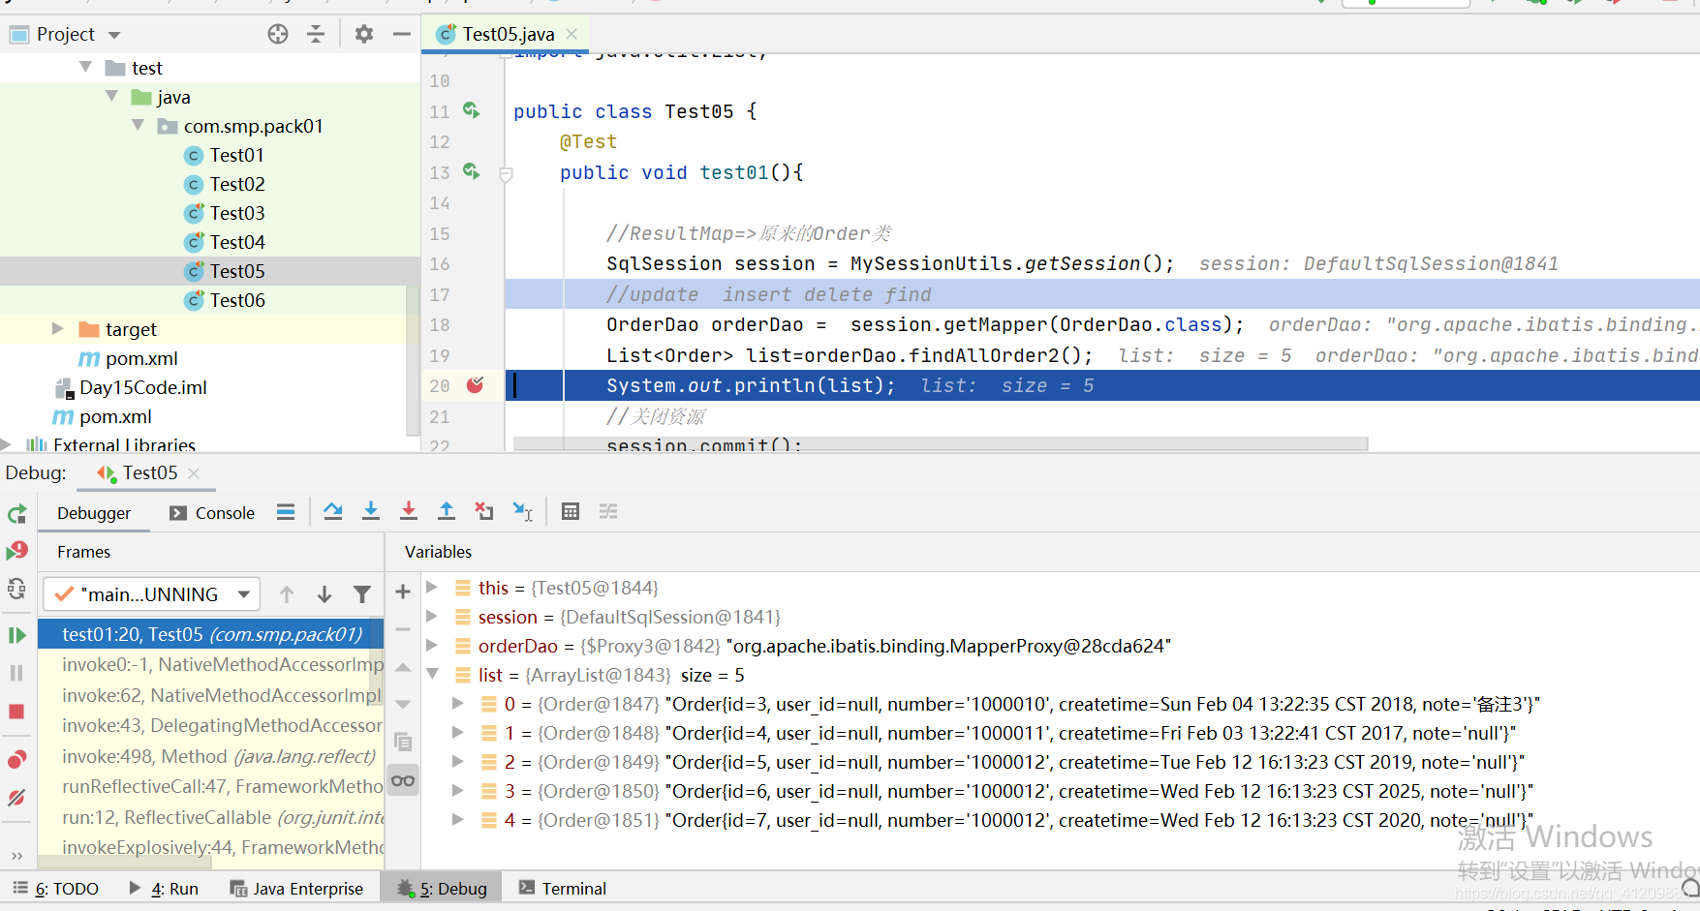Click Resume Program green arrow

pos(17,635)
